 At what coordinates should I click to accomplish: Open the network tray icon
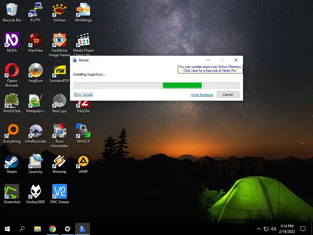[266, 229]
